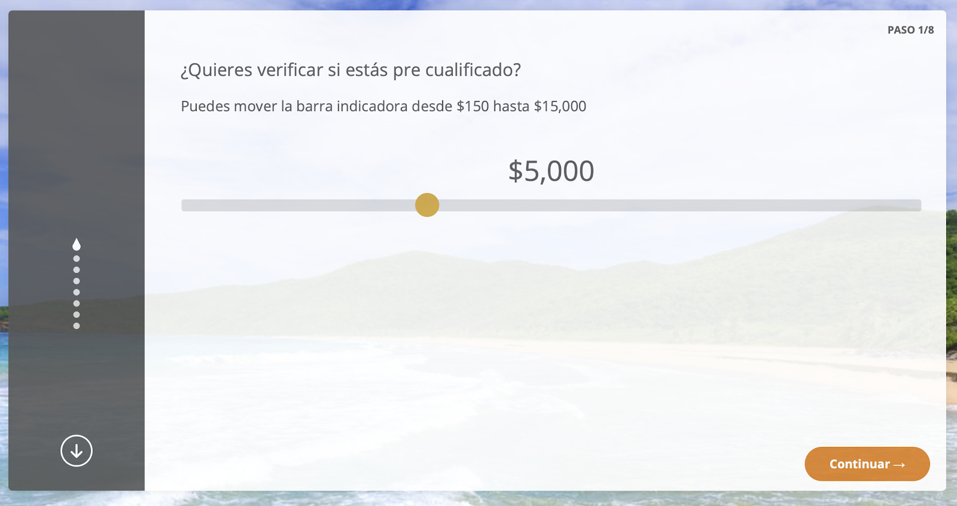
Task: Click the pre cualificado question heading
Action: point(351,70)
